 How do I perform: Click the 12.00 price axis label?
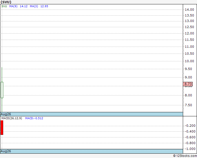pos(189,33)
